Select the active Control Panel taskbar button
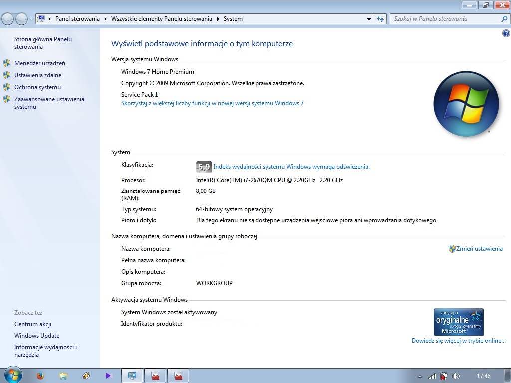 pyautogui.click(x=132, y=376)
